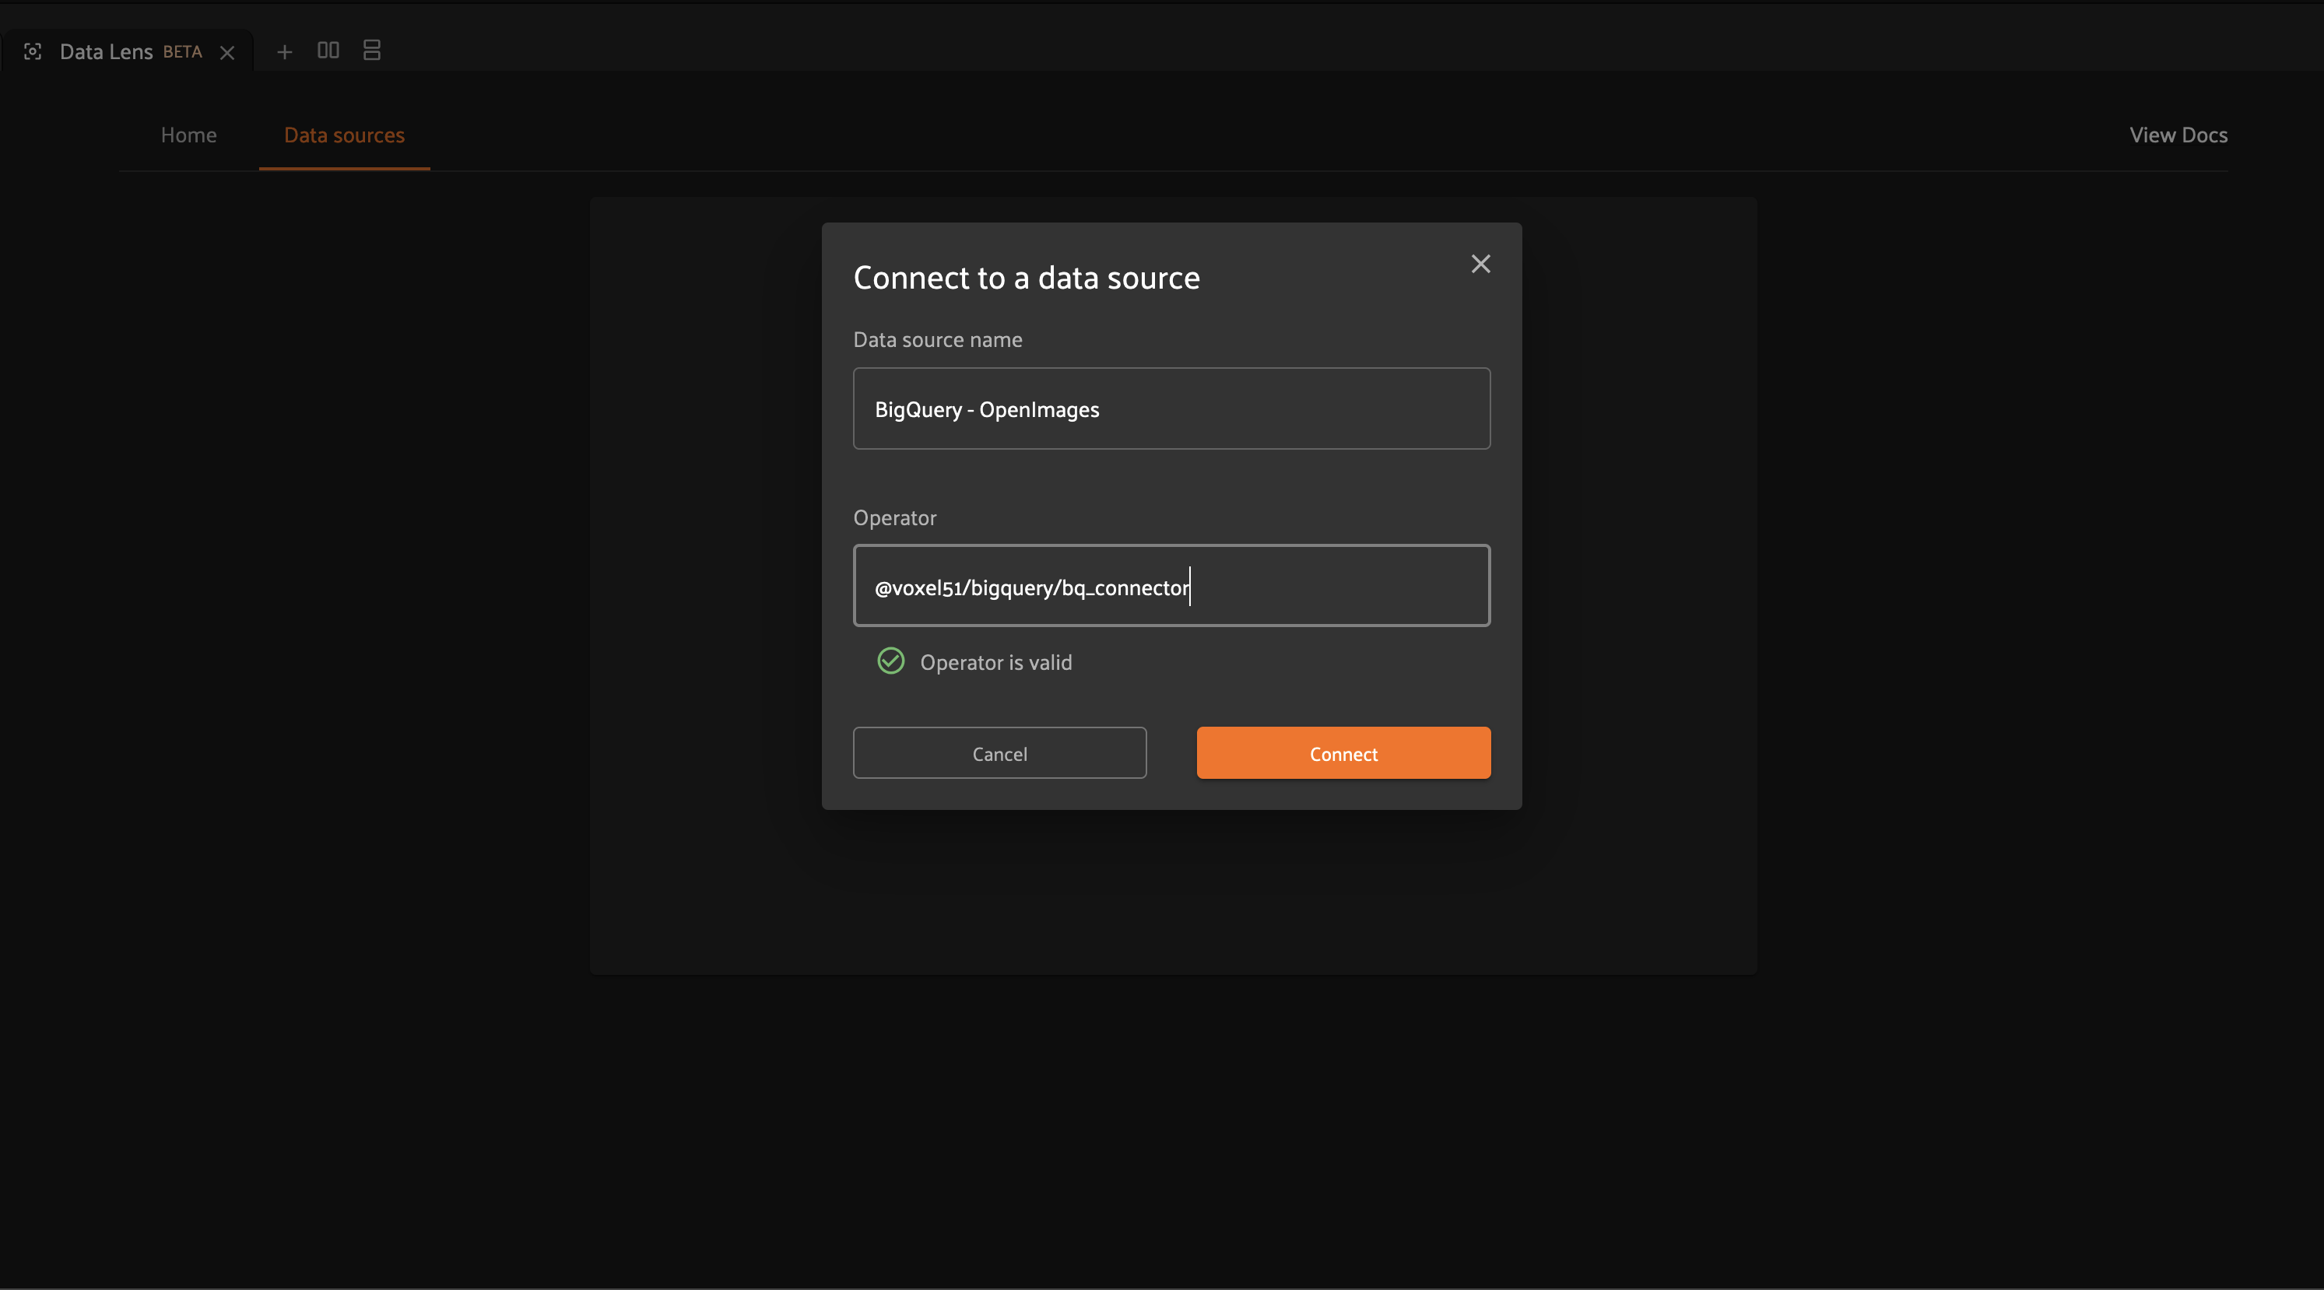
Task: Switch to the Home tab
Action: point(188,135)
